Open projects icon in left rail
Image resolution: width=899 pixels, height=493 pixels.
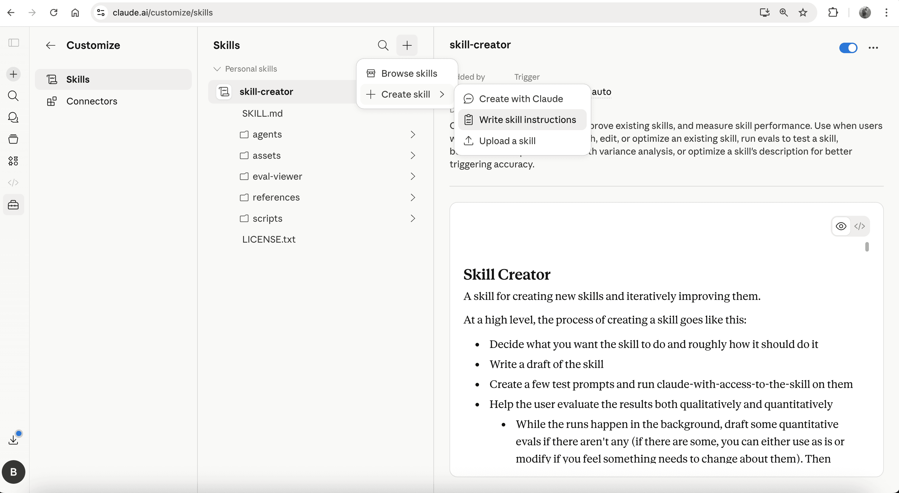(x=13, y=139)
